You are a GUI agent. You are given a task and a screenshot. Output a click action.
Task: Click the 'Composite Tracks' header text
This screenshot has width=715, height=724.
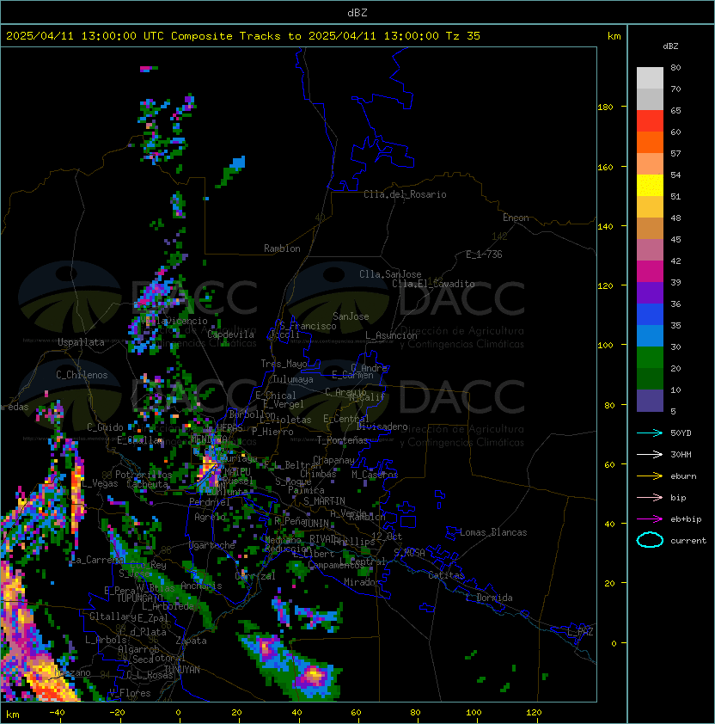tap(226, 35)
